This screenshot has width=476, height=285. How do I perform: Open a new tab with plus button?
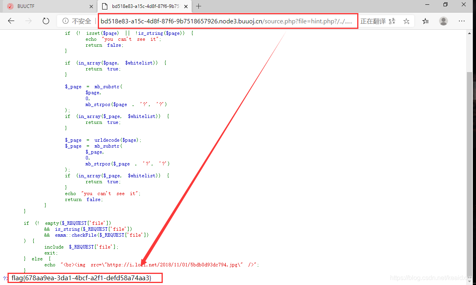coord(199,6)
